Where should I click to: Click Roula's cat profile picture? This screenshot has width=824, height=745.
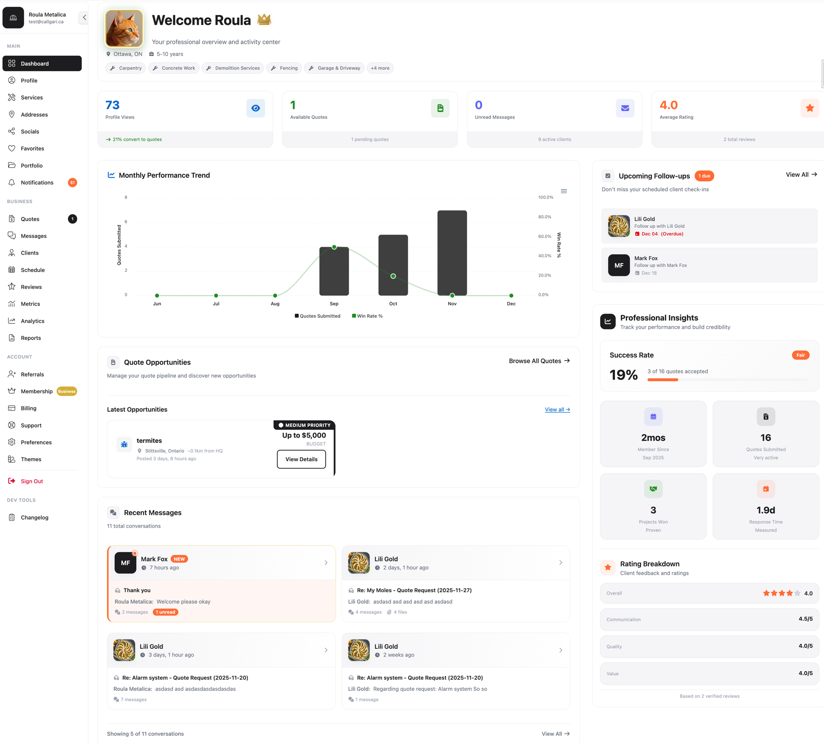[124, 28]
